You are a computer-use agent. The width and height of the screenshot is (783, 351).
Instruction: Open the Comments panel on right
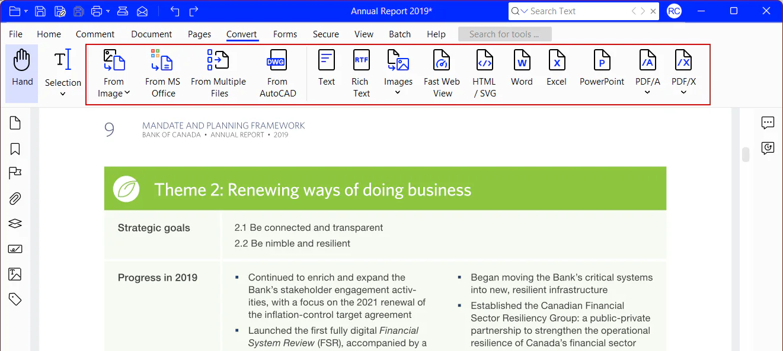click(x=768, y=123)
